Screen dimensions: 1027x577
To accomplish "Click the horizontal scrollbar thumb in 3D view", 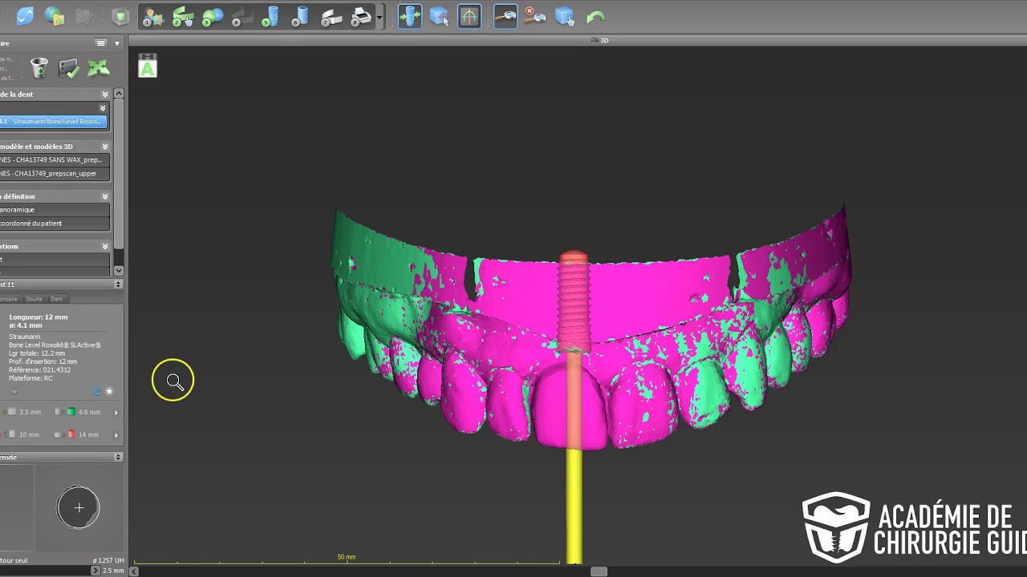I will coord(599,571).
